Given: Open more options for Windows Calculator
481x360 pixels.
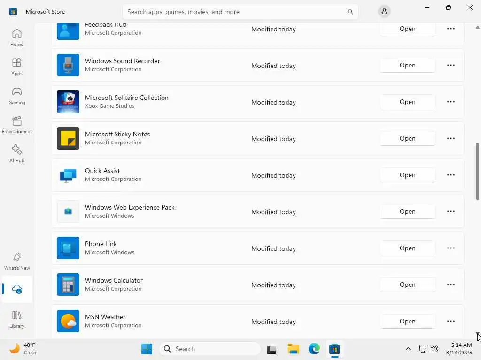Looking at the screenshot, I should (x=450, y=285).
